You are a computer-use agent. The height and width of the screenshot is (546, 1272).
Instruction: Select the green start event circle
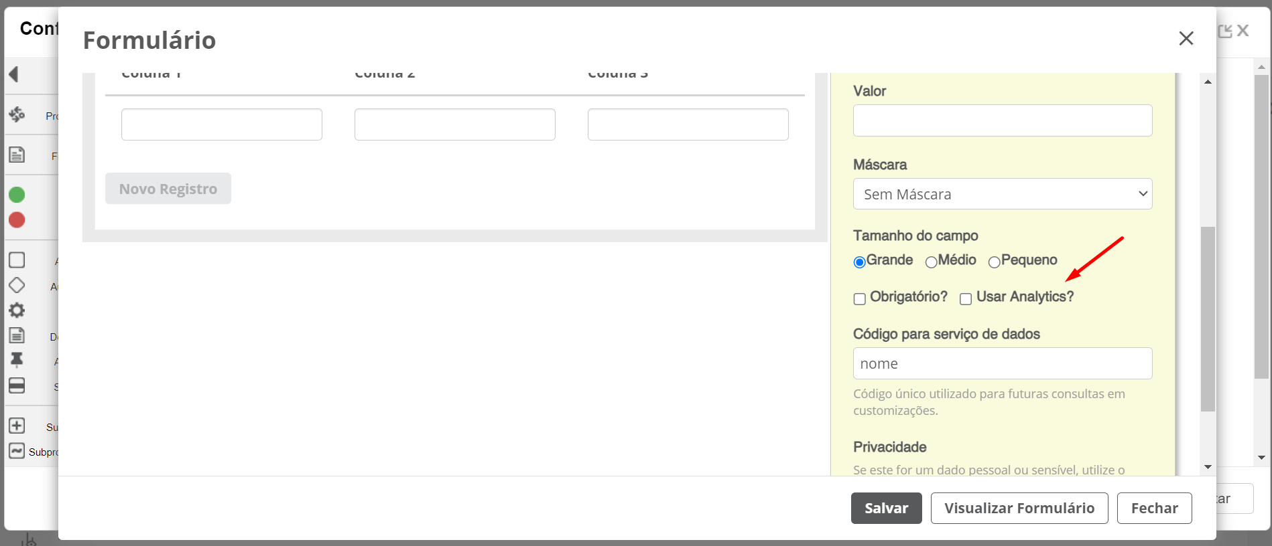click(17, 195)
